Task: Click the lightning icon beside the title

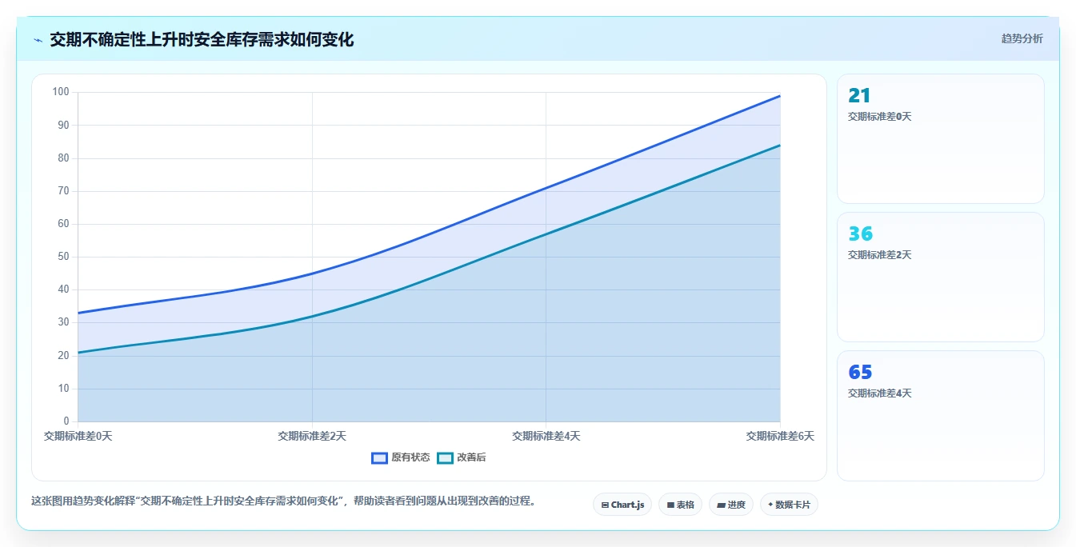Action: pyautogui.click(x=38, y=40)
